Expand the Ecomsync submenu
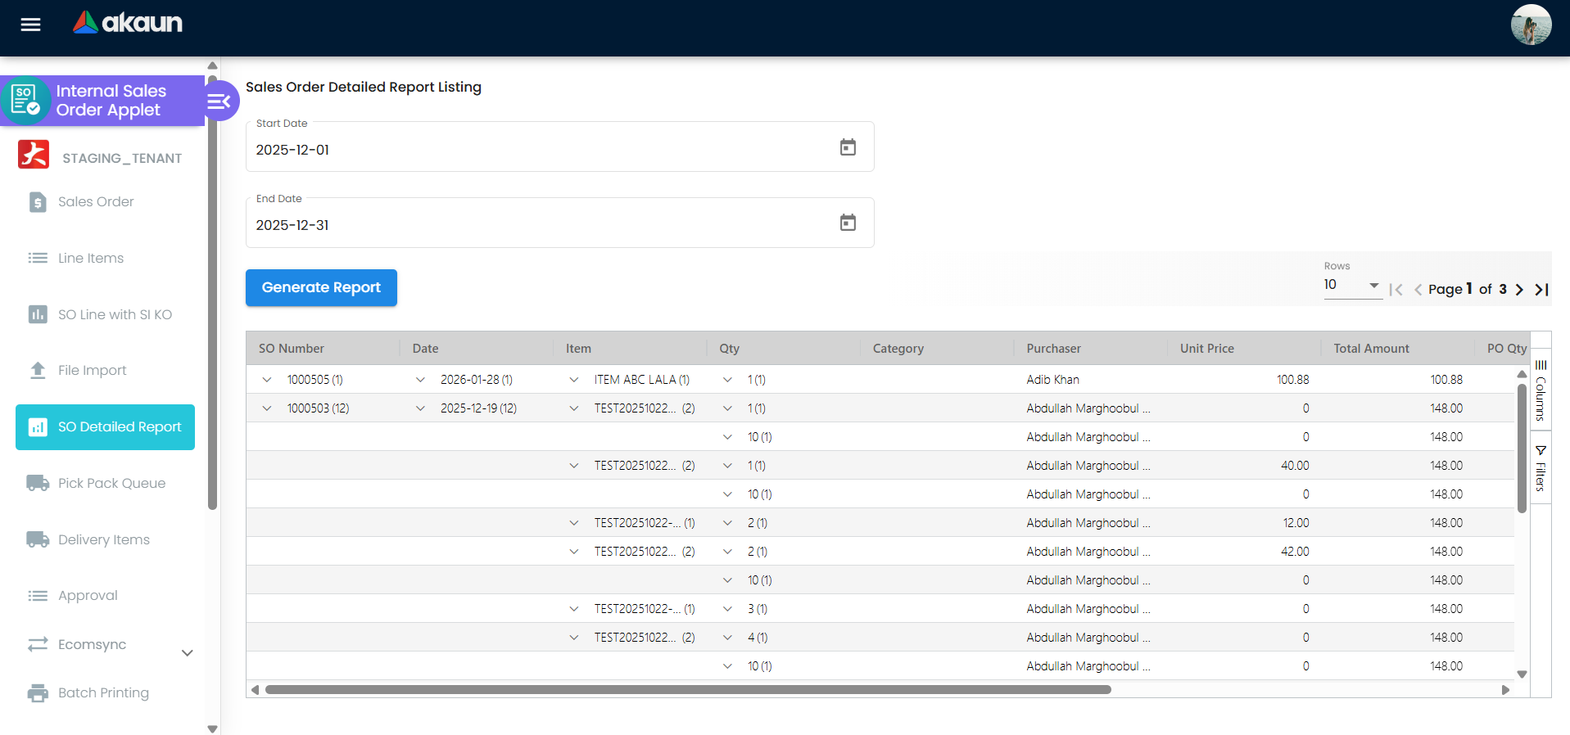The width and height of the screenshot is (1570, 735). coord(187,653)
